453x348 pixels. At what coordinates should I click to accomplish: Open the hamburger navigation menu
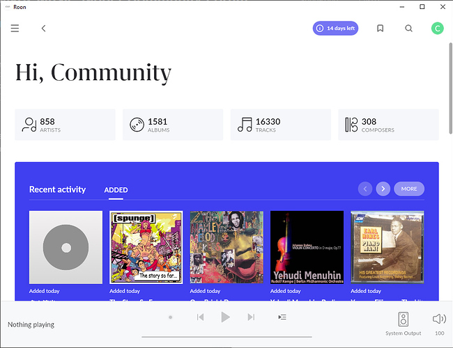pos(15,29)
